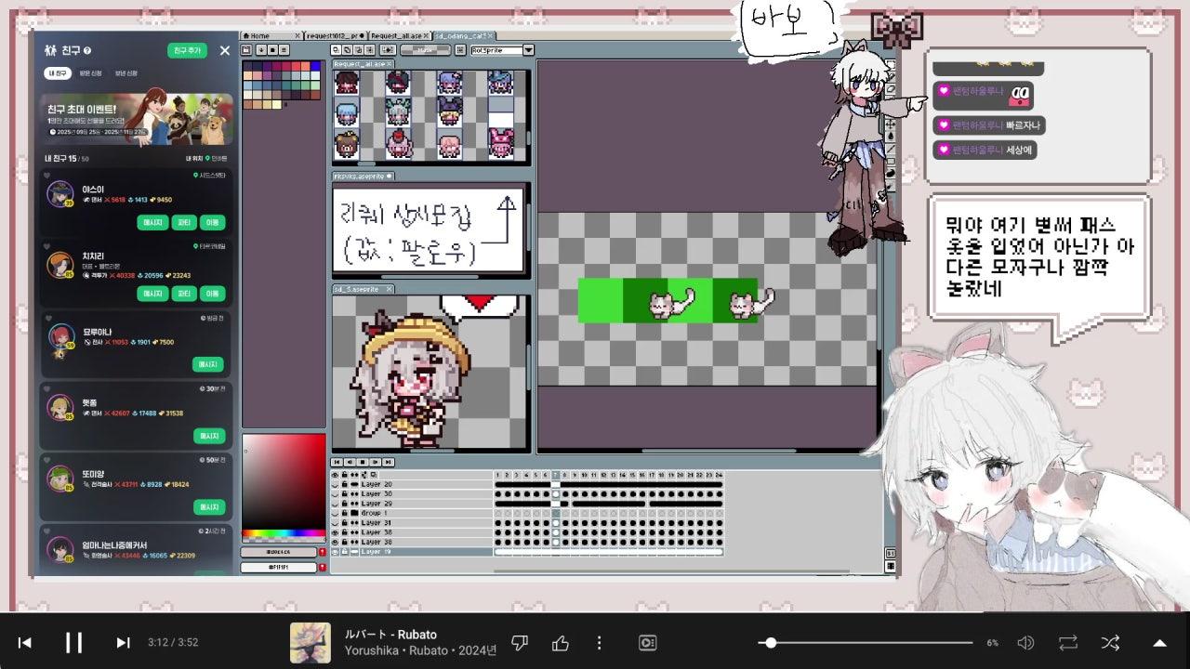Click the 친구 추가 add friend button
Viewport: 1190px width, 669px height.
tap(187, 50)
